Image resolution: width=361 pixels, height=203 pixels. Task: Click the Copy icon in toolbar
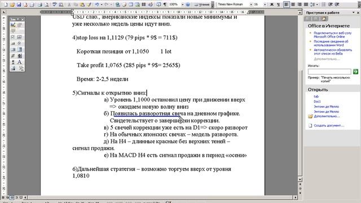pos(76,5)
